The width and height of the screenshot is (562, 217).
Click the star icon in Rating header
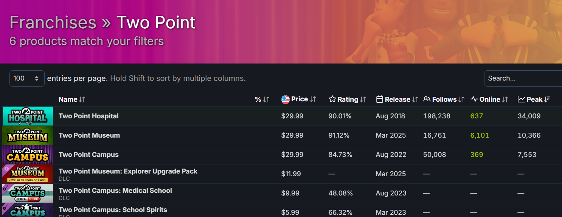[332, 99]
